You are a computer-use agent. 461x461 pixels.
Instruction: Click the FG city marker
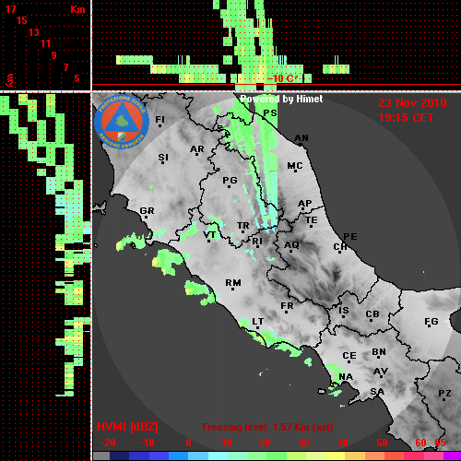(x=429, y=327)
